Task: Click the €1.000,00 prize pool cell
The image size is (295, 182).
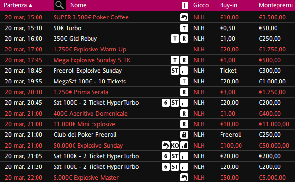Action: point(272,82)
